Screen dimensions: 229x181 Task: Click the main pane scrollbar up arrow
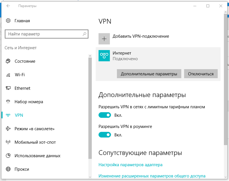pos(225,12)
